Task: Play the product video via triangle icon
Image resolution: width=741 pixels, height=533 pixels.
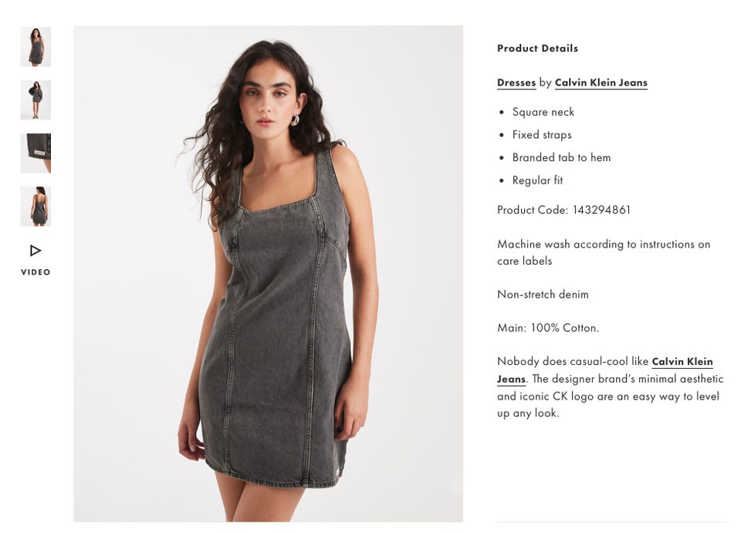Action: pyautogui.click(x=36, y=250)
